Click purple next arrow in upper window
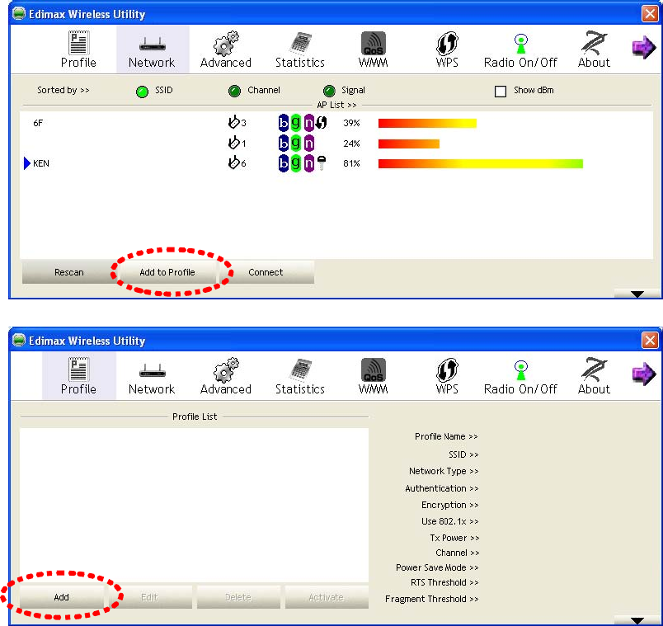Image resolution: width=663 pixels, height=626 pixels. (x=643, y=47)
